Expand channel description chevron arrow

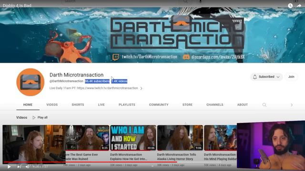(142, 88)
